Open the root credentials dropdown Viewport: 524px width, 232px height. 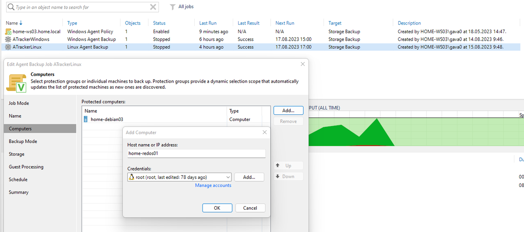(x=228, y=177)
